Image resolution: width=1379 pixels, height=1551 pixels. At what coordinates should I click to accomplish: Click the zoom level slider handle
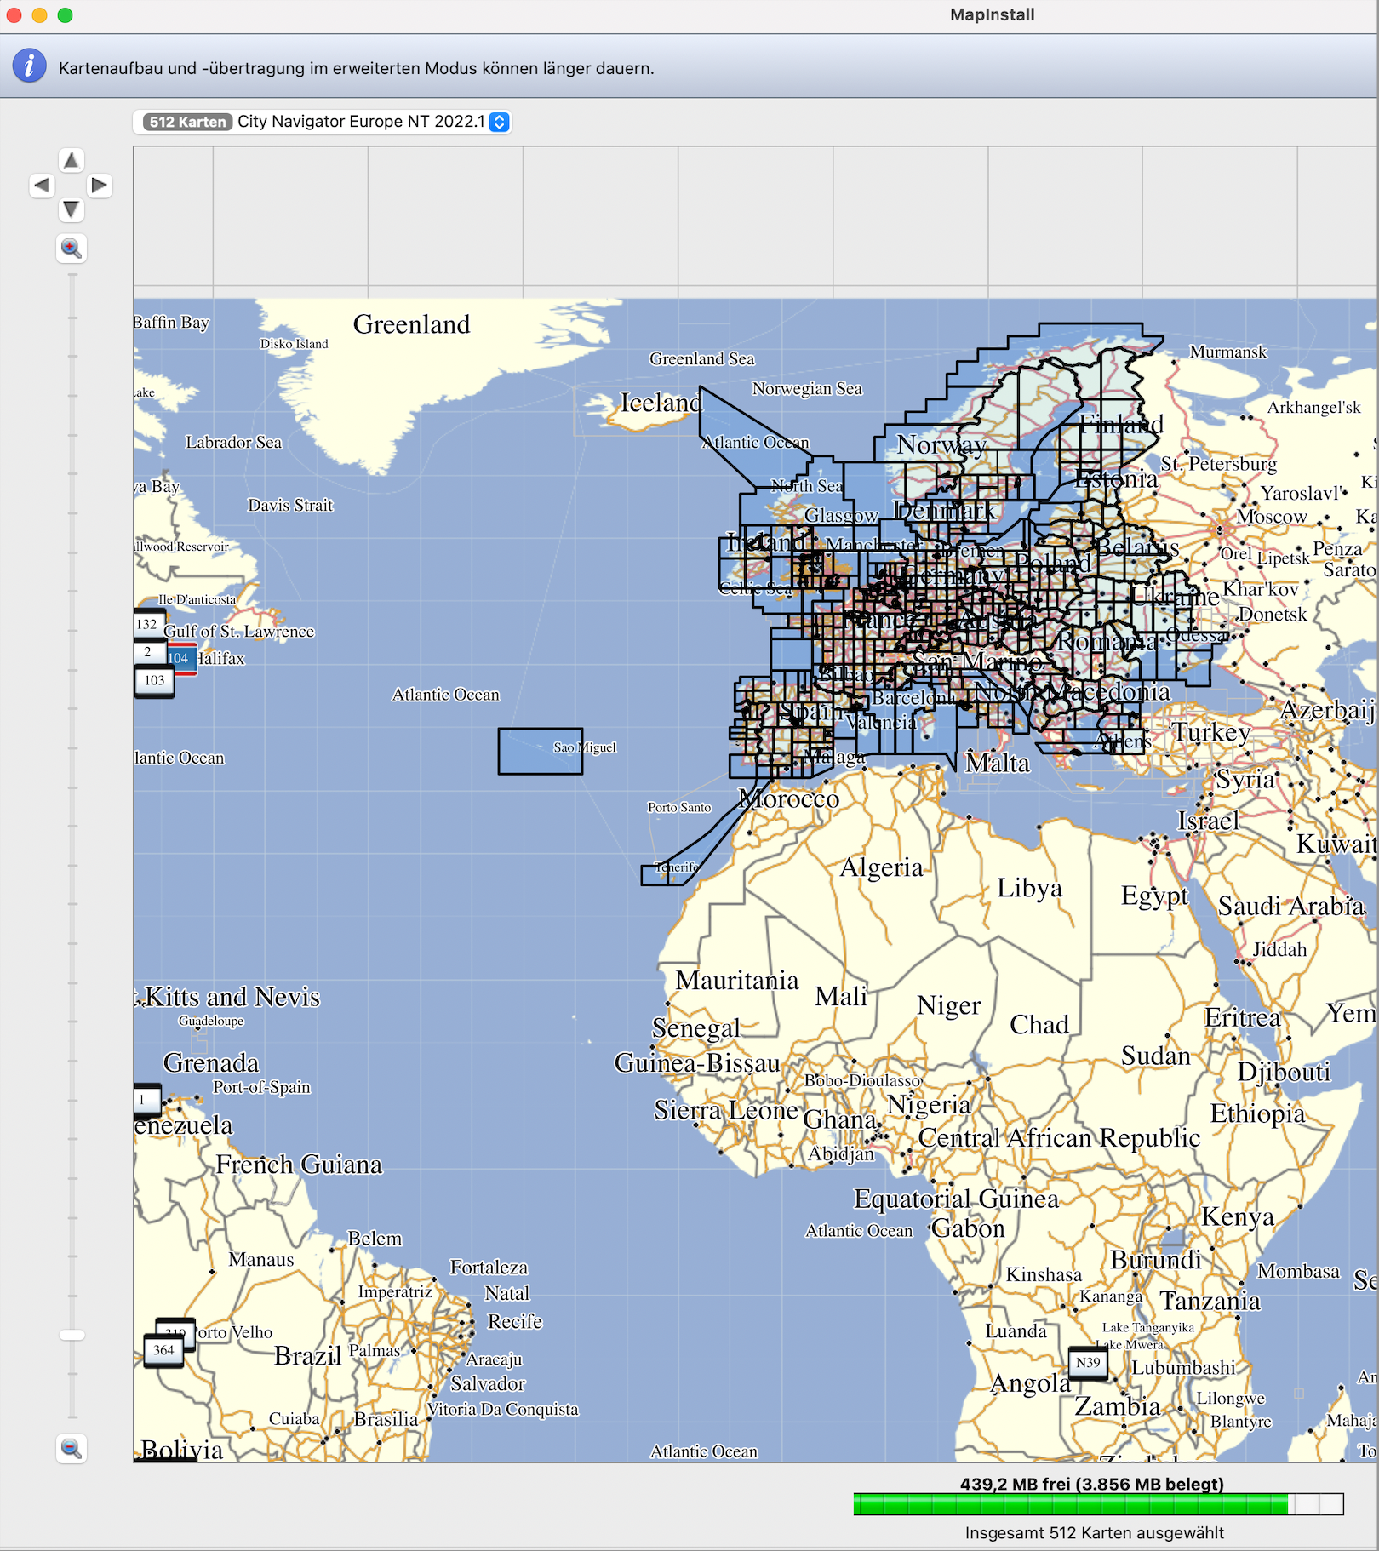[x=72, y=1335]
